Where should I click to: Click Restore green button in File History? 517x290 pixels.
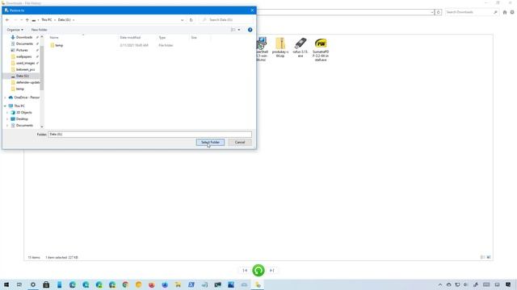258,271
